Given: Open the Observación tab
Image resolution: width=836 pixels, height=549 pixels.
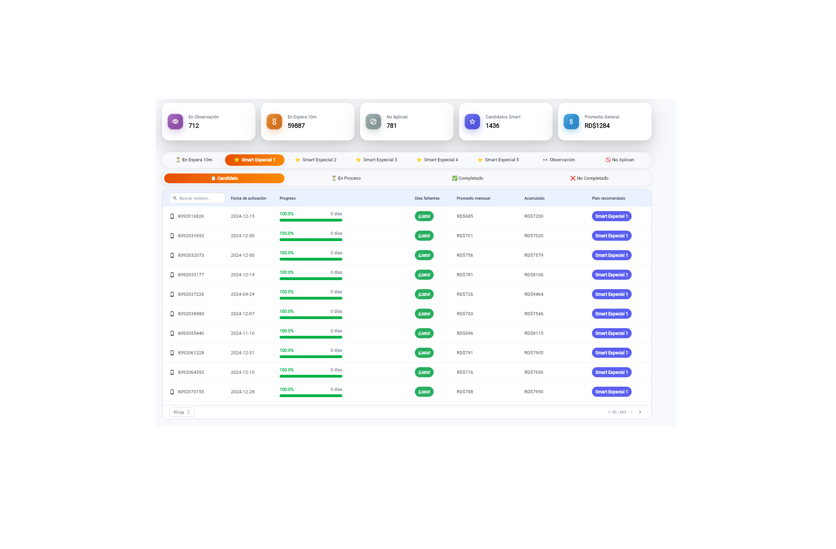Looking at the screenshot, I should click(x=558, y=160).
